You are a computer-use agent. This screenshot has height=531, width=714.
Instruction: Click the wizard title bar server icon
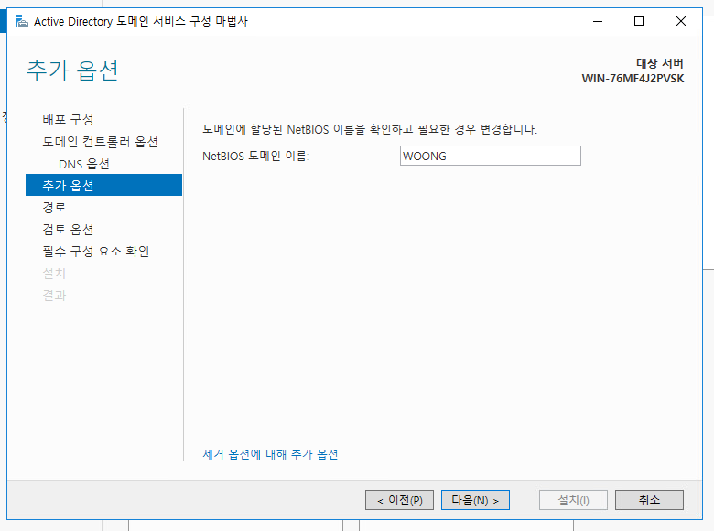tap(21, 21)
